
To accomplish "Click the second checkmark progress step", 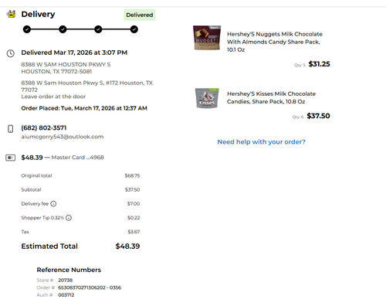I will 63,29.
